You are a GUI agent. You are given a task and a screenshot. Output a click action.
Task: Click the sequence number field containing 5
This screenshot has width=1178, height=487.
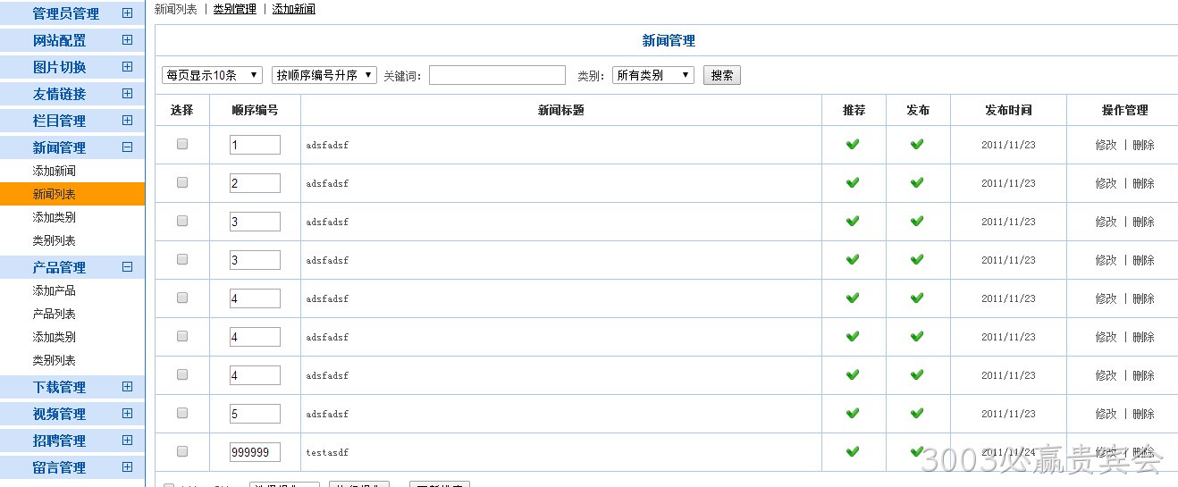[x=255, y=414]
